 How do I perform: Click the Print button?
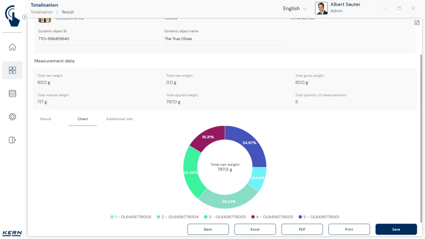[349, 229]
